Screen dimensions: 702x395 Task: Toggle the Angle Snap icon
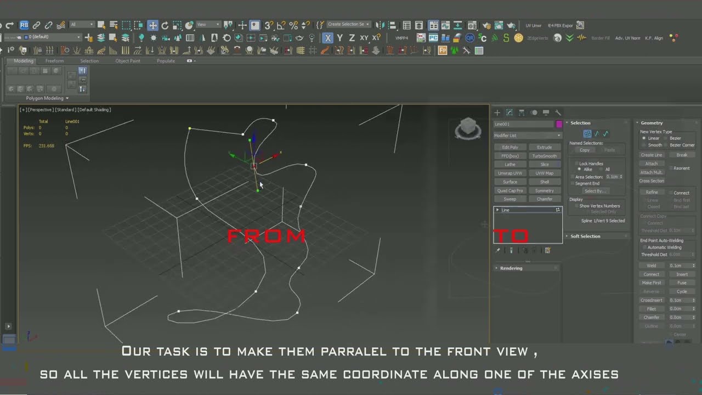(281, 25)
